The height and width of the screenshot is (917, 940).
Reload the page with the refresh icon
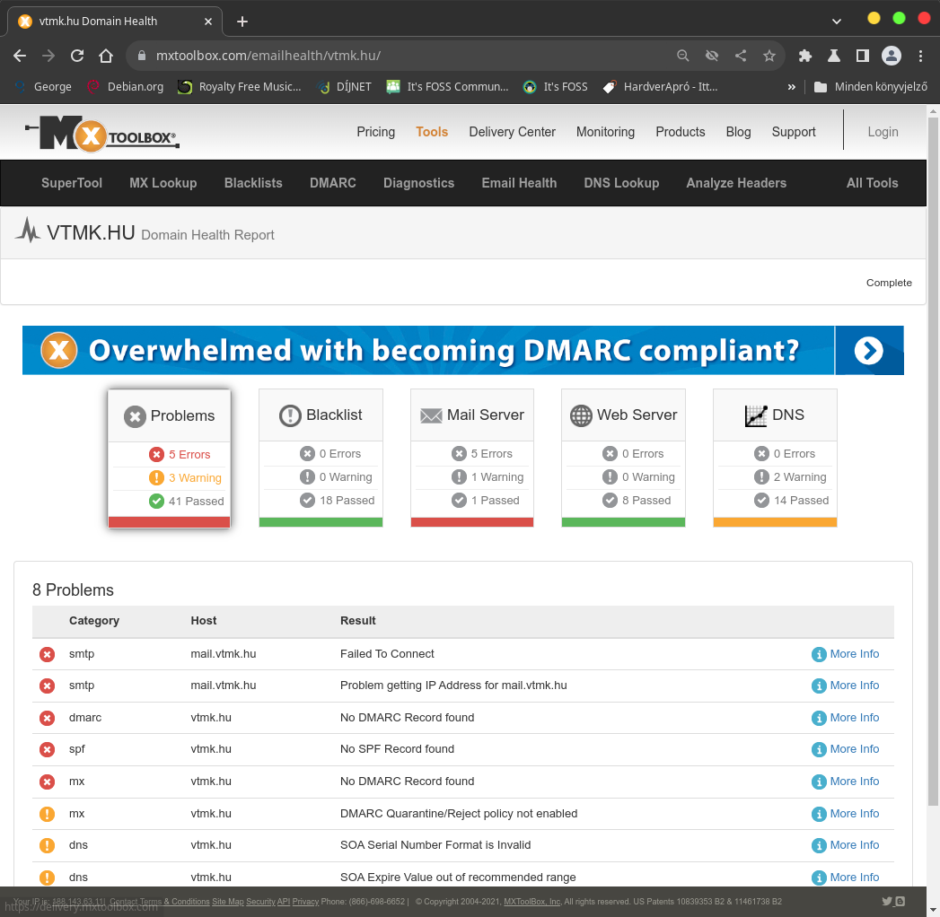77,56
